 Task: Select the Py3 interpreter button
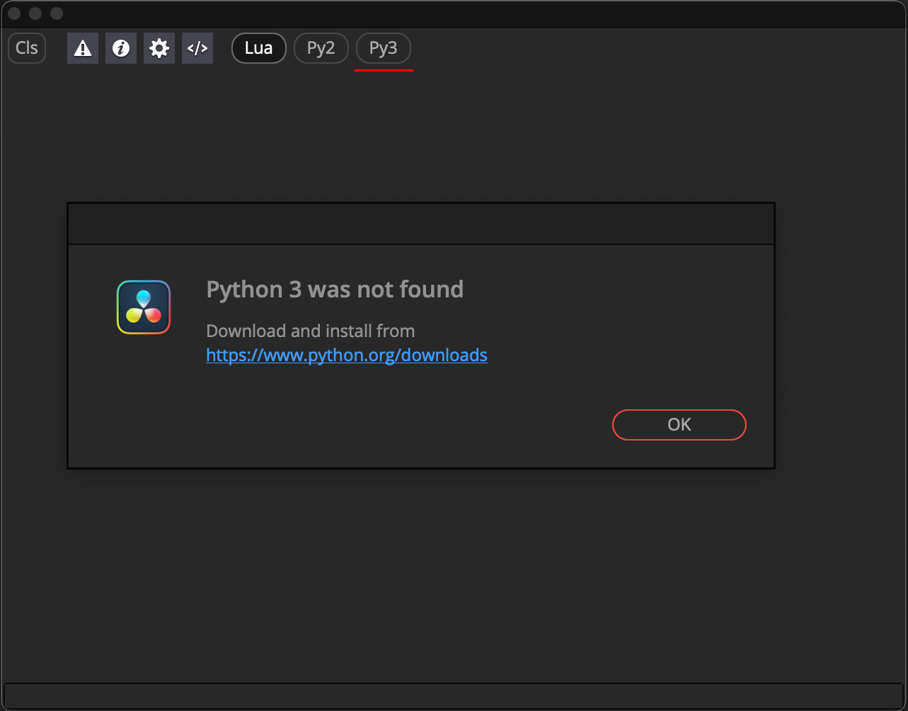click(384, 48)
